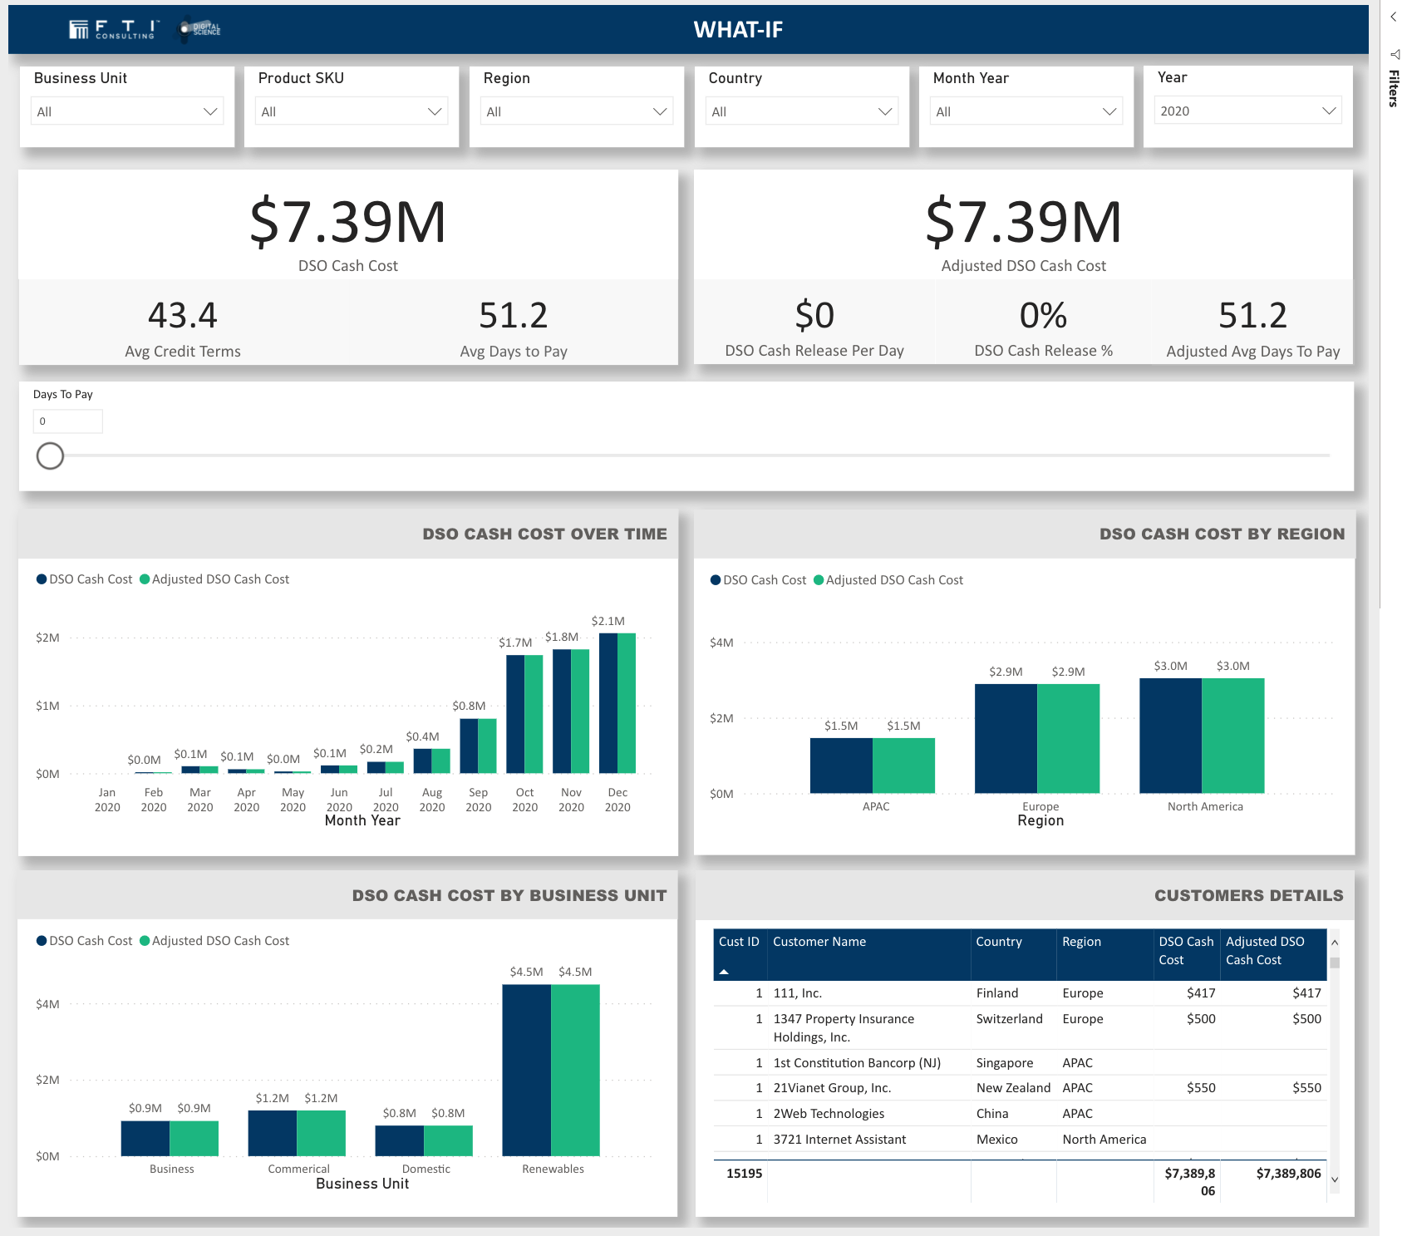Viewport: 1407px width, 1236px height.
Task: Click the 51.2 Adjusted Avg Days To Pay value
Action: point(1253,316)
